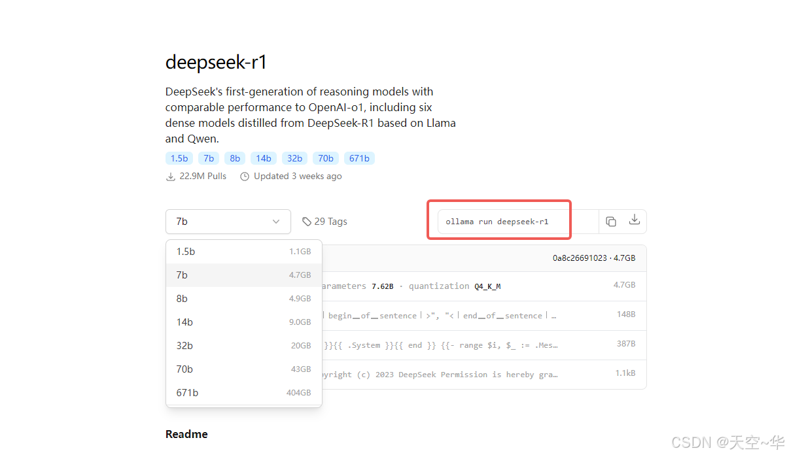
Task: Select 1.5b option in dropdown list
Action: pos(244,252)
